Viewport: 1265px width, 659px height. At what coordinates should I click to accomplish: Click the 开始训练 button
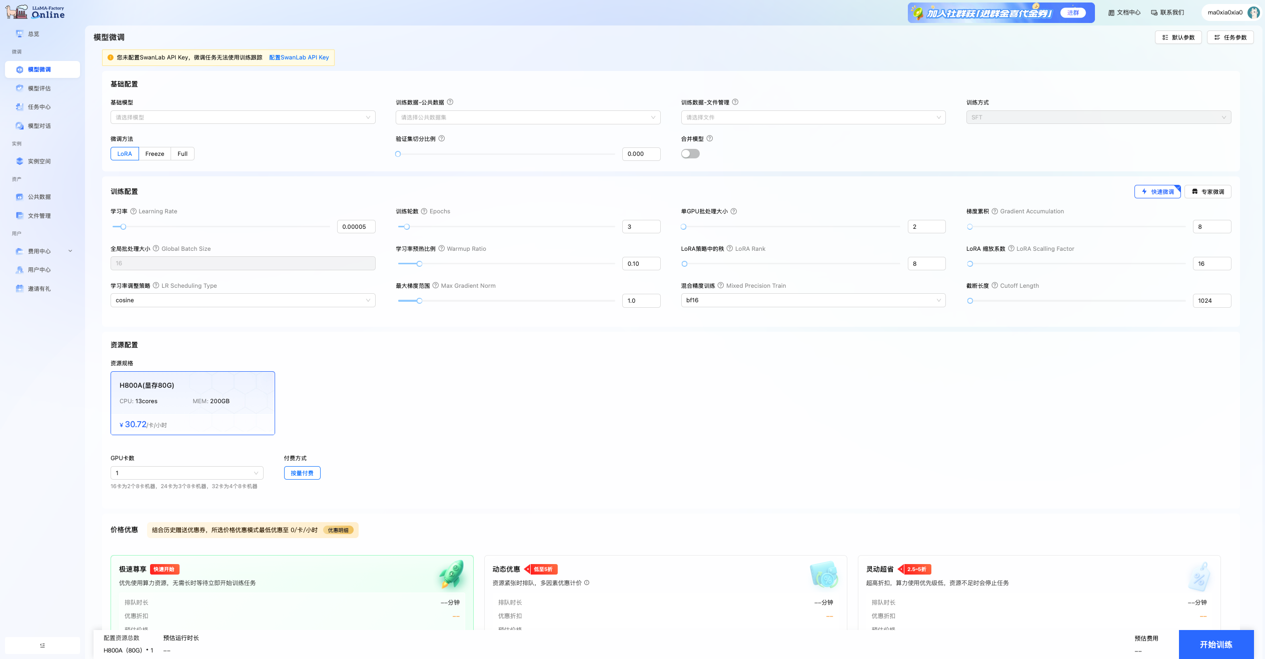pos(1215,645)
